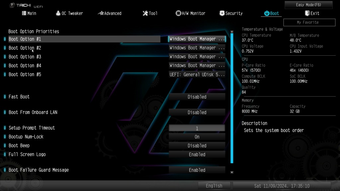
Task: Click the Advanced star icon
Action: coord(101,13)
